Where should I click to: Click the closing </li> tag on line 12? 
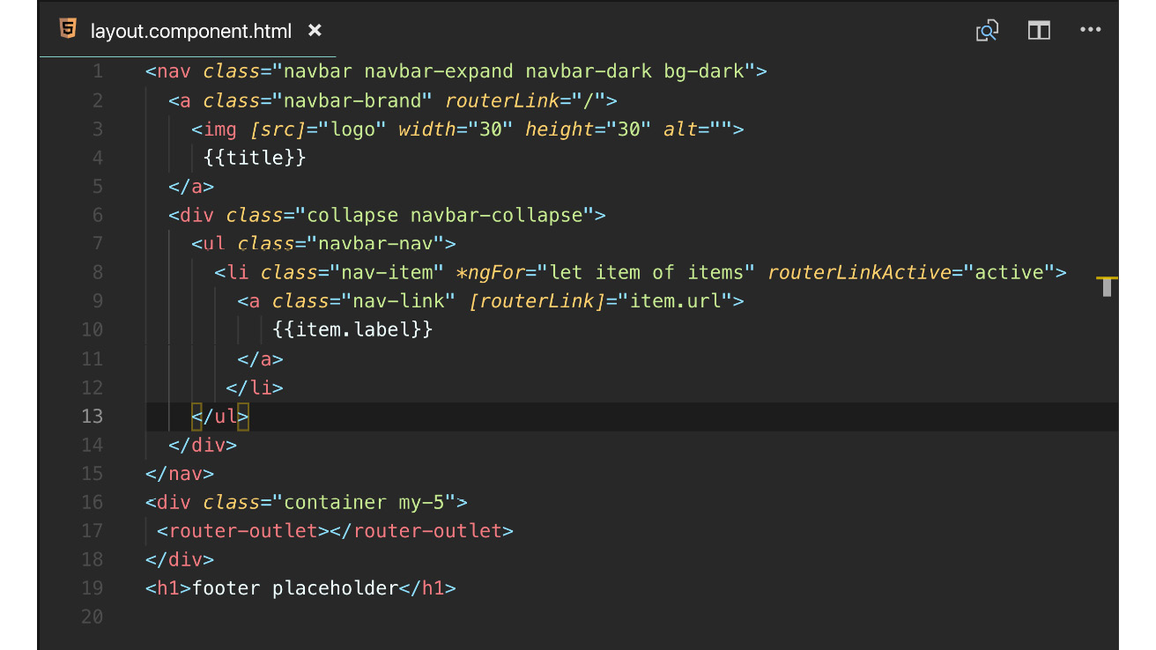[x=255, y=387]
